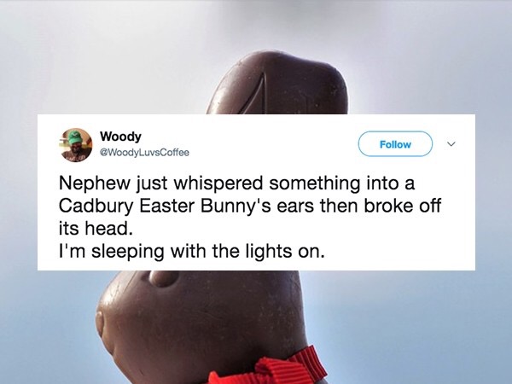Click the Follow button

395,144
